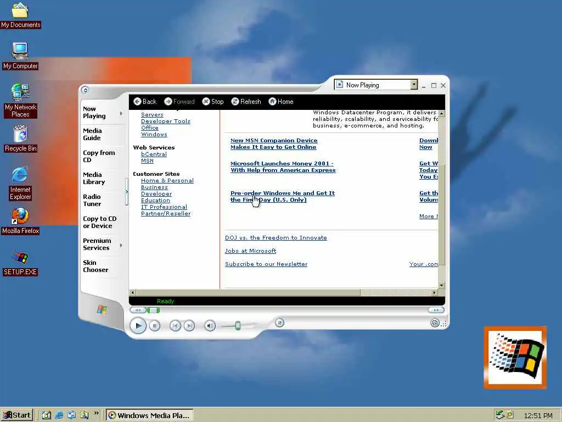Collapse the taskbar with side handle
562x422 pixels.
pos(127,192)
